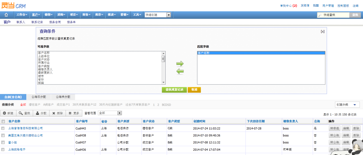Close query panel with the [x] icon
Image resolution: width=363 pixels, height=155 pixels.
click(x=323, y=32)
